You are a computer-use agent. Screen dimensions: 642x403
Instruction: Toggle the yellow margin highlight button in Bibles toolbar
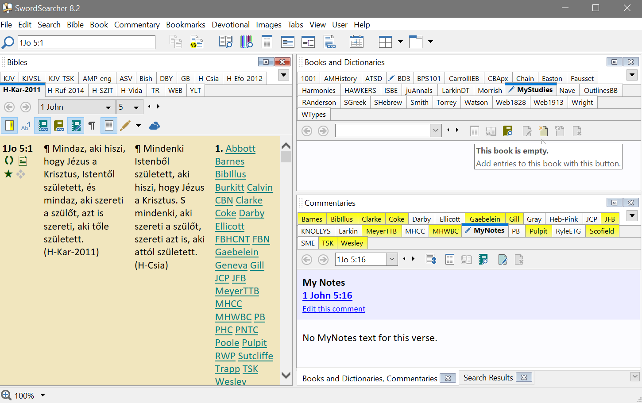point(9,126)
